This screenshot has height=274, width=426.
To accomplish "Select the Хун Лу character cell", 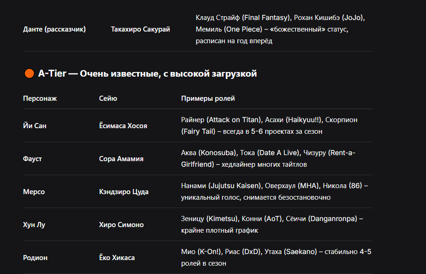I will point(34,225).
